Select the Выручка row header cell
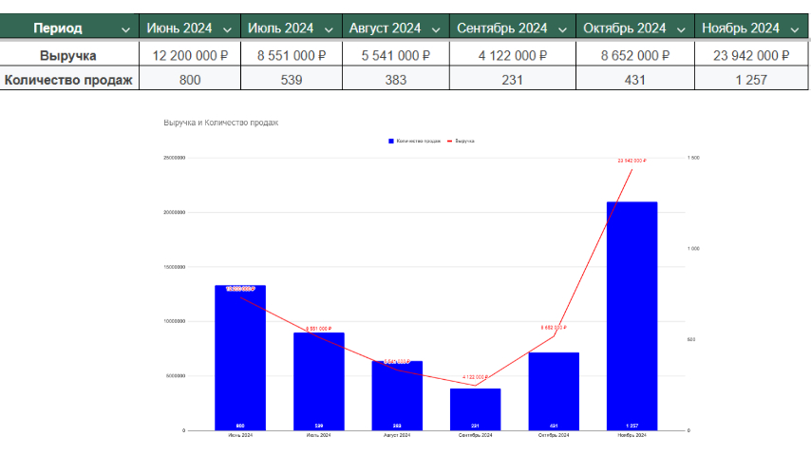Viewport: 811px width, 456px height. [68, 55]
